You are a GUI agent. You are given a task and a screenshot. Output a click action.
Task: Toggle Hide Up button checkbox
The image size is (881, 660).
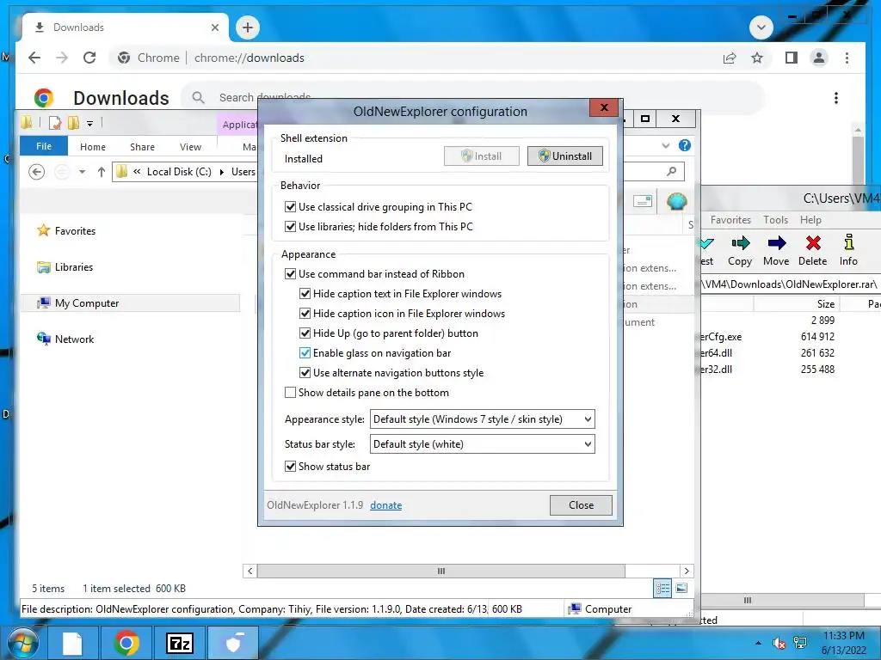point(305,333)
